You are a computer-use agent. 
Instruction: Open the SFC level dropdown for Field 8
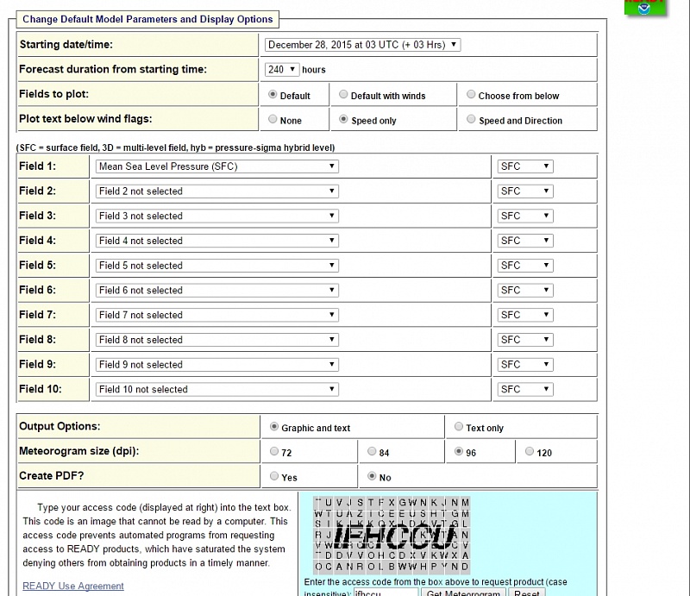pyautogui.click(x=525, y=340)
